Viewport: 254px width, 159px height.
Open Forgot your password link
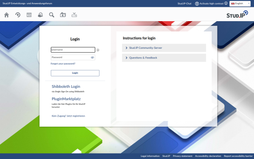(63, 64)
